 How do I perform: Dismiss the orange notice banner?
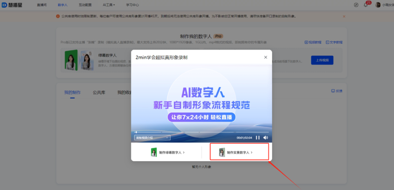tap(344, 16)
